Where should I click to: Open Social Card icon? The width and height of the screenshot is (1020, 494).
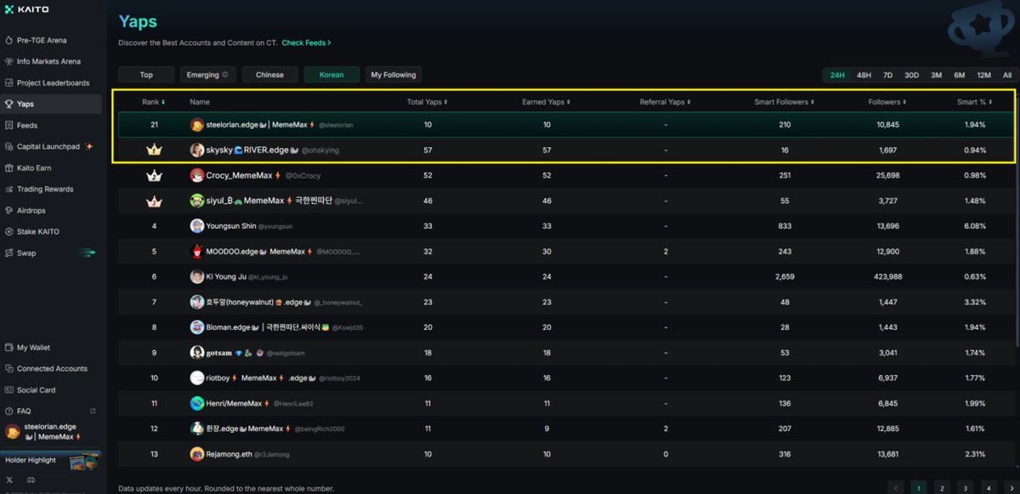(8, 389)
